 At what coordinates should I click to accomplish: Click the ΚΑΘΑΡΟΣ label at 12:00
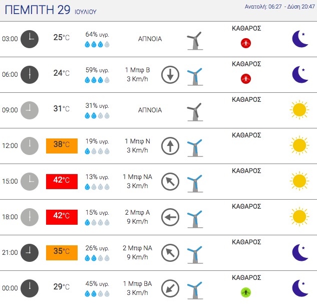click(246, 135)
